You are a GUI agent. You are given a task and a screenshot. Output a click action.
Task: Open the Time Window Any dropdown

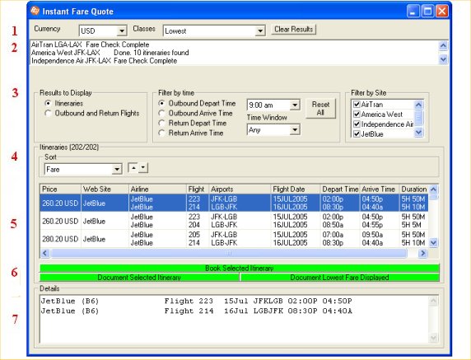295,130
